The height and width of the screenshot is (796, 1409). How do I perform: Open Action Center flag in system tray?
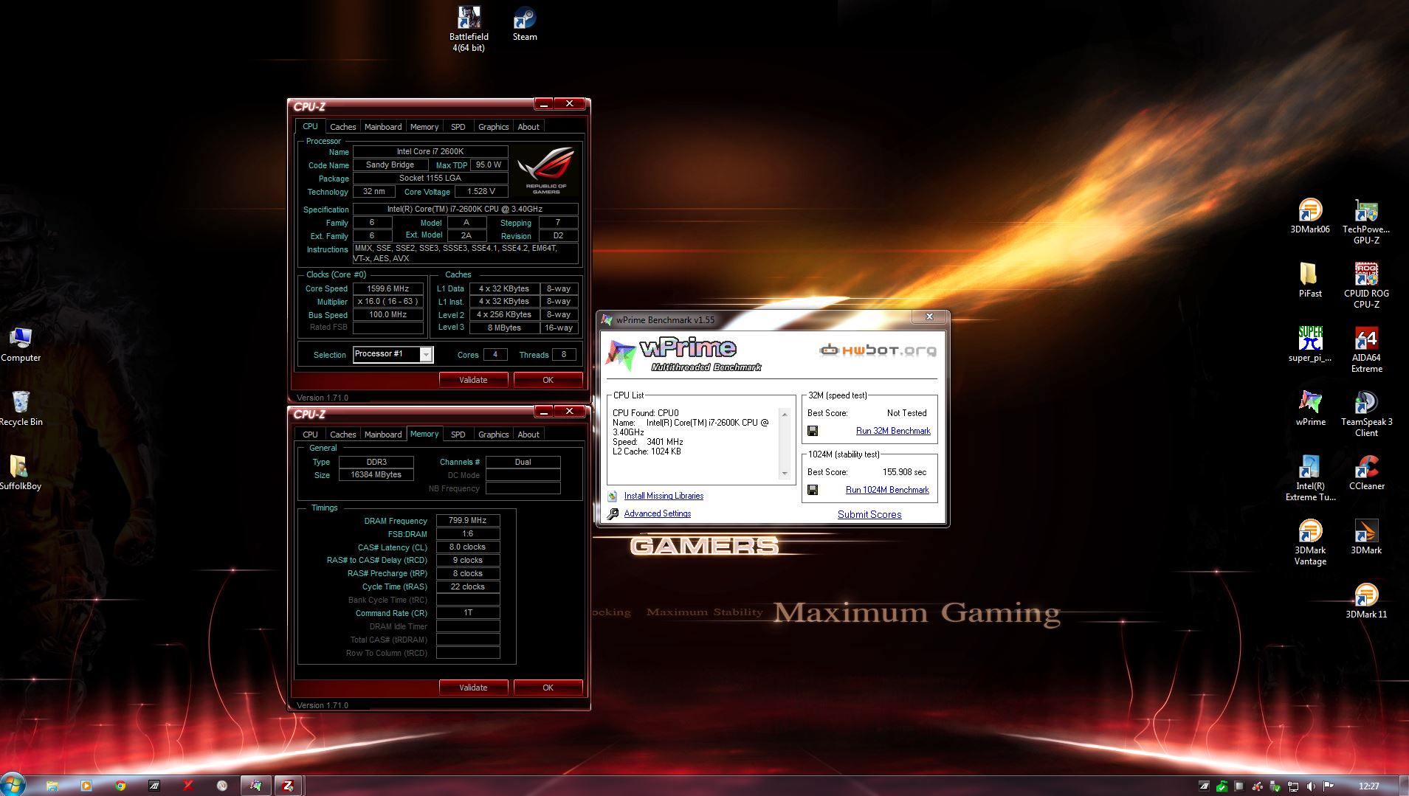(1329, 786)
